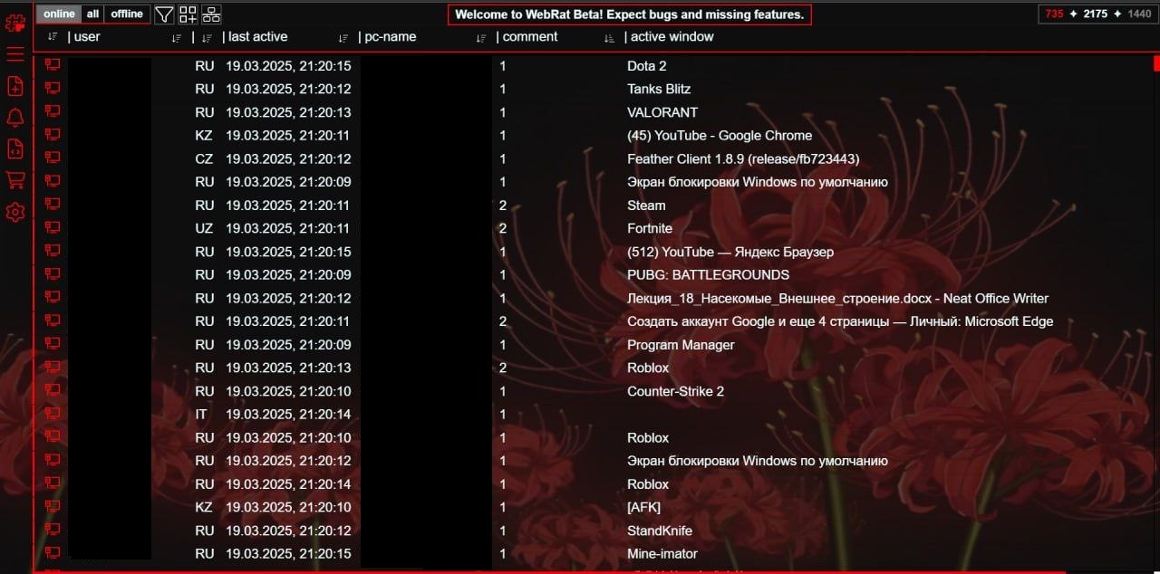
Task: Click the network tree view icon
Action: tap(211, 14)
